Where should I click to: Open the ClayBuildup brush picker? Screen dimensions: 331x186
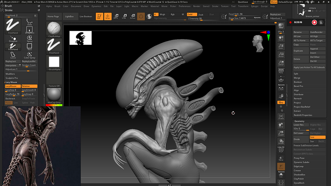[54, 29]
